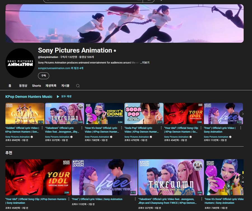Play all with 모두 재생 button

64,96
